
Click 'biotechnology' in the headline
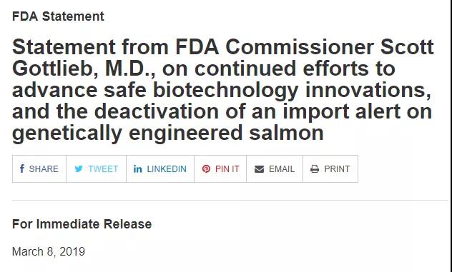tap(225, 91)
